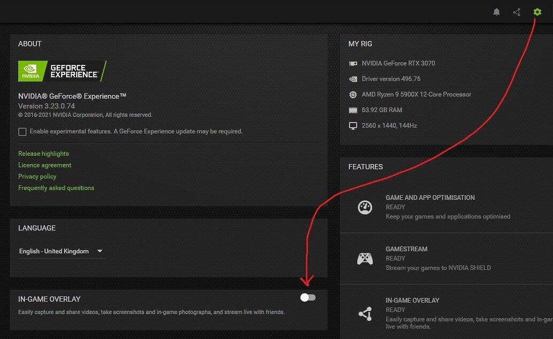Click the GPU icon next to NVIDIA GeForce RTX 3070

[353, 63]
